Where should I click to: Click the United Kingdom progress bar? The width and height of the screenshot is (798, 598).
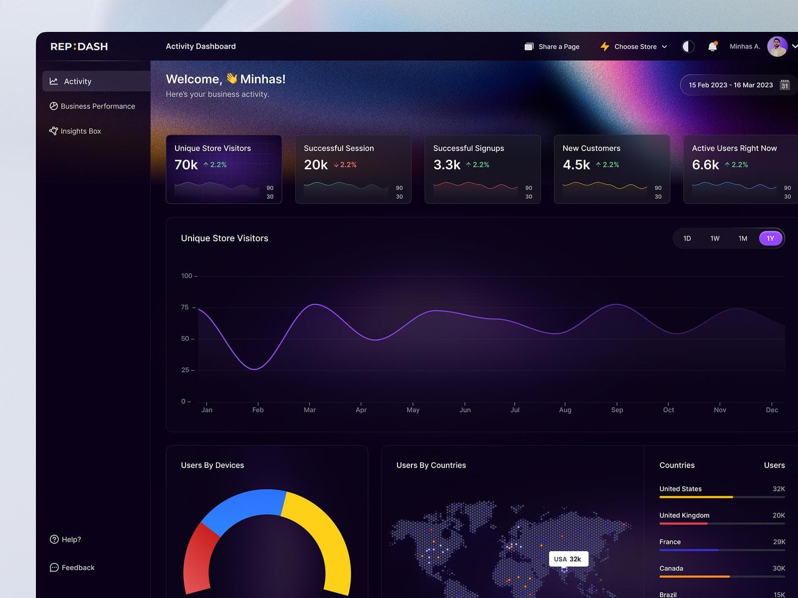(x=722, y=523)
